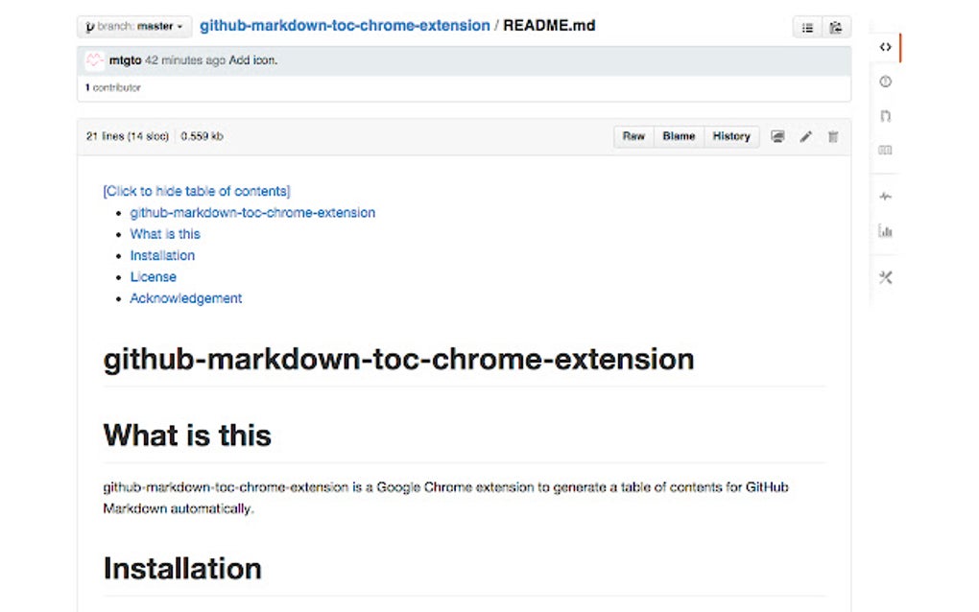The height and width of the screenshot is (612, 979).
Task: Hide the table of contents
Action: 196,190
